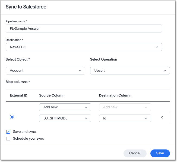177x162 pixels.
Task: Enable the Schedule your sync checkbox
Action: coord(8,139)
